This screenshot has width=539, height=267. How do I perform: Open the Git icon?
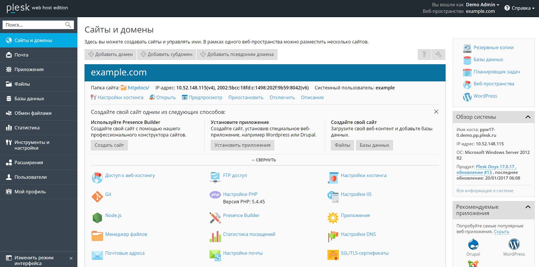[97, 197]
